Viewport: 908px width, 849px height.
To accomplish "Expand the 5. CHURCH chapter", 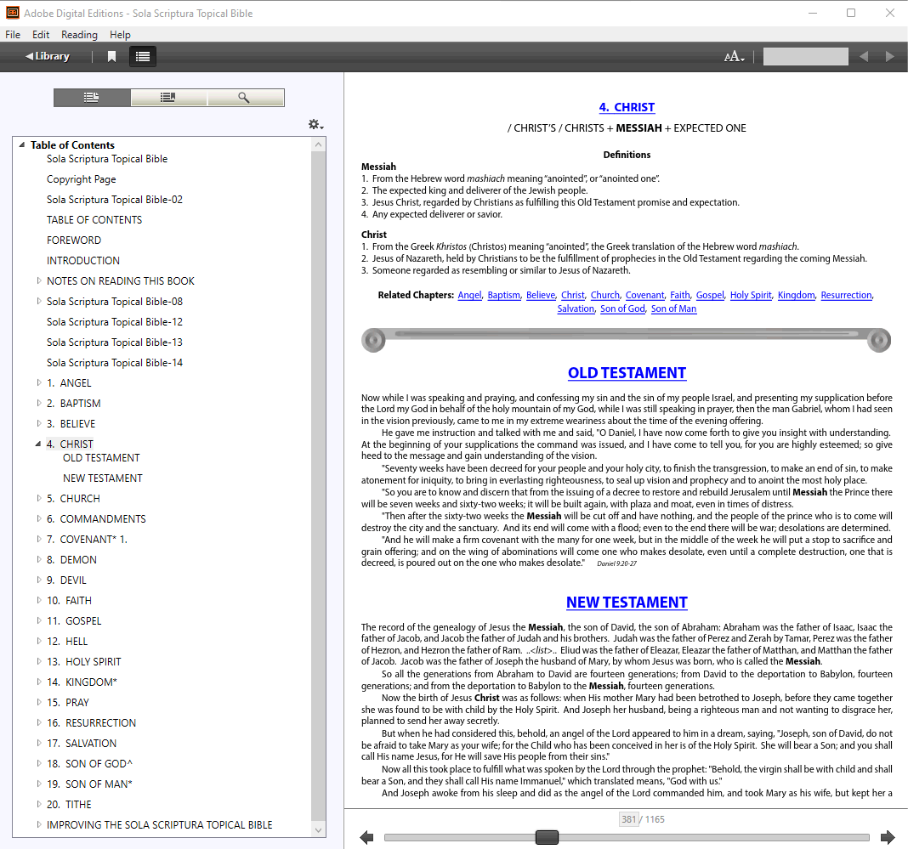I will coord(39,498).
